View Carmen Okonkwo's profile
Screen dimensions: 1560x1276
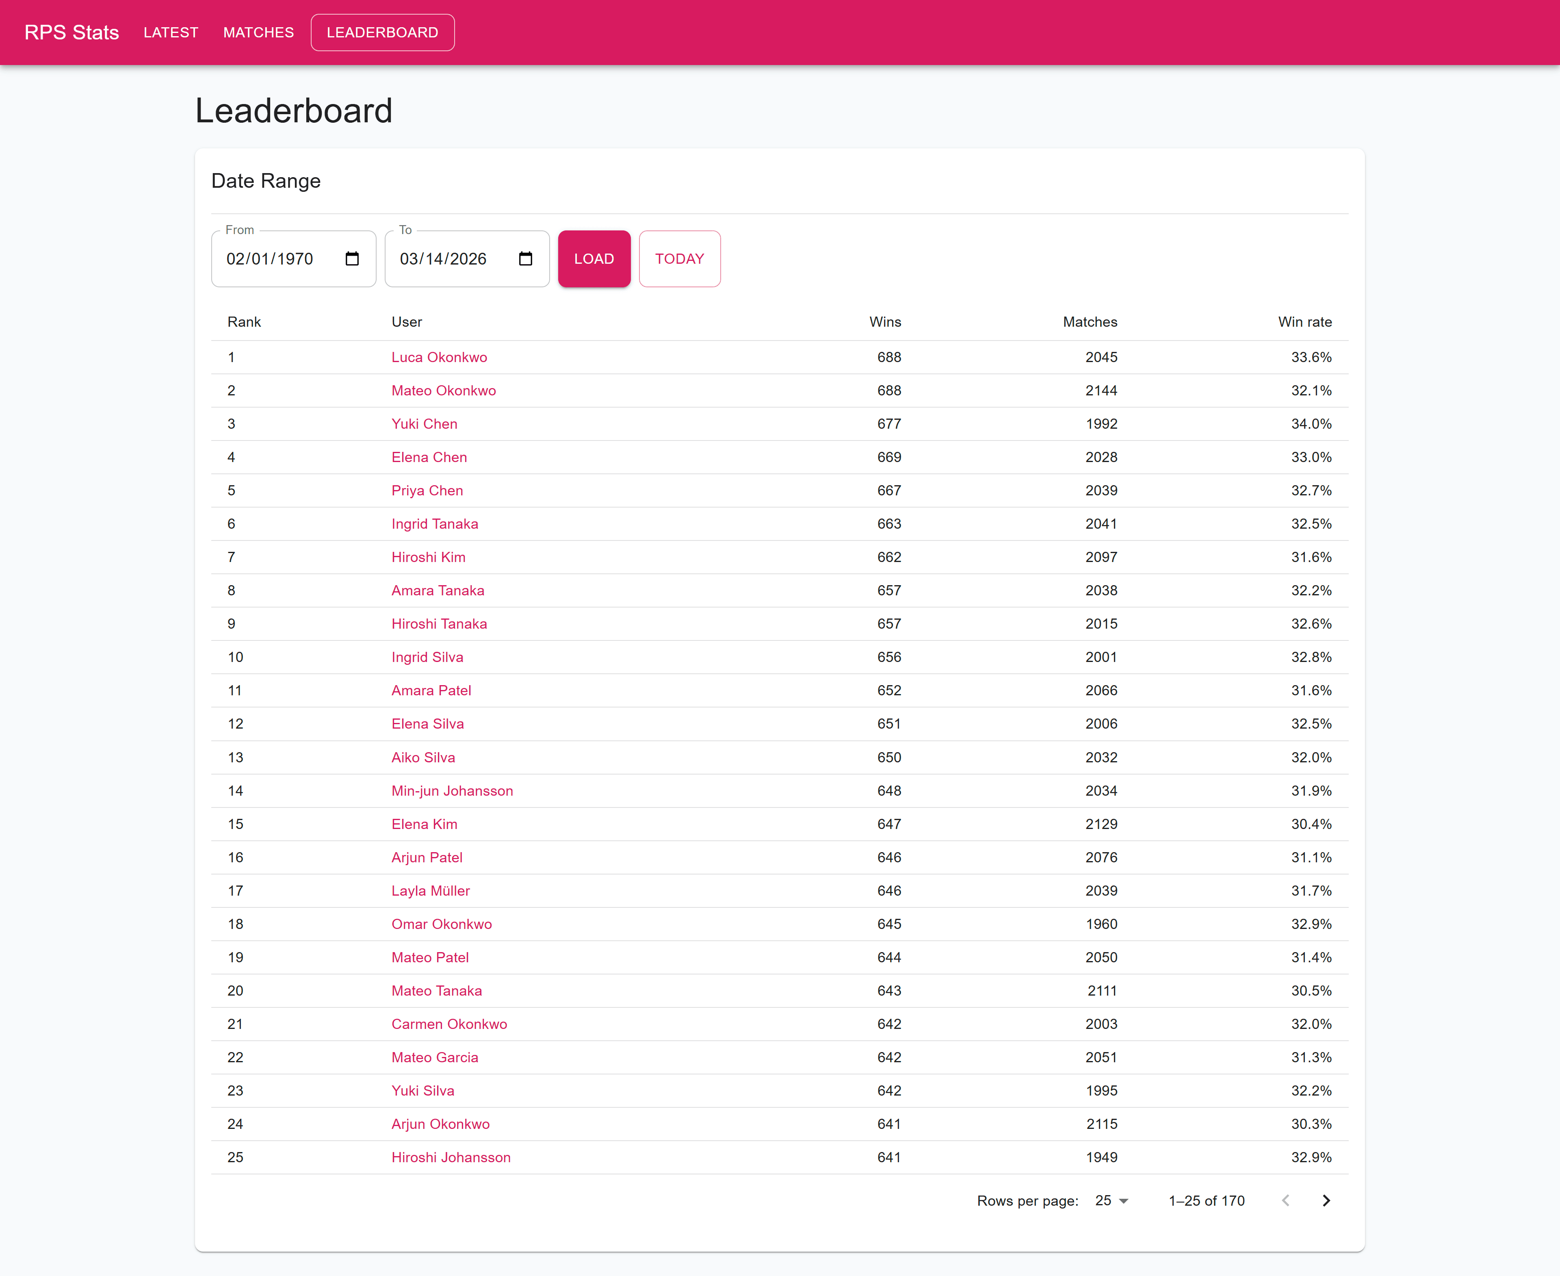(x=449, y=1024)
